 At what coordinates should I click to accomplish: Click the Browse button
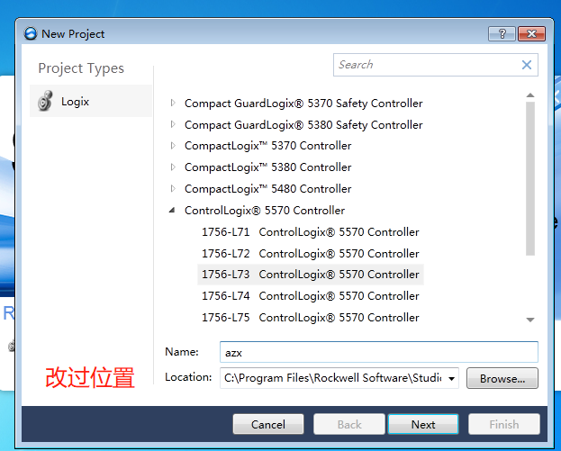click(508, 378)
